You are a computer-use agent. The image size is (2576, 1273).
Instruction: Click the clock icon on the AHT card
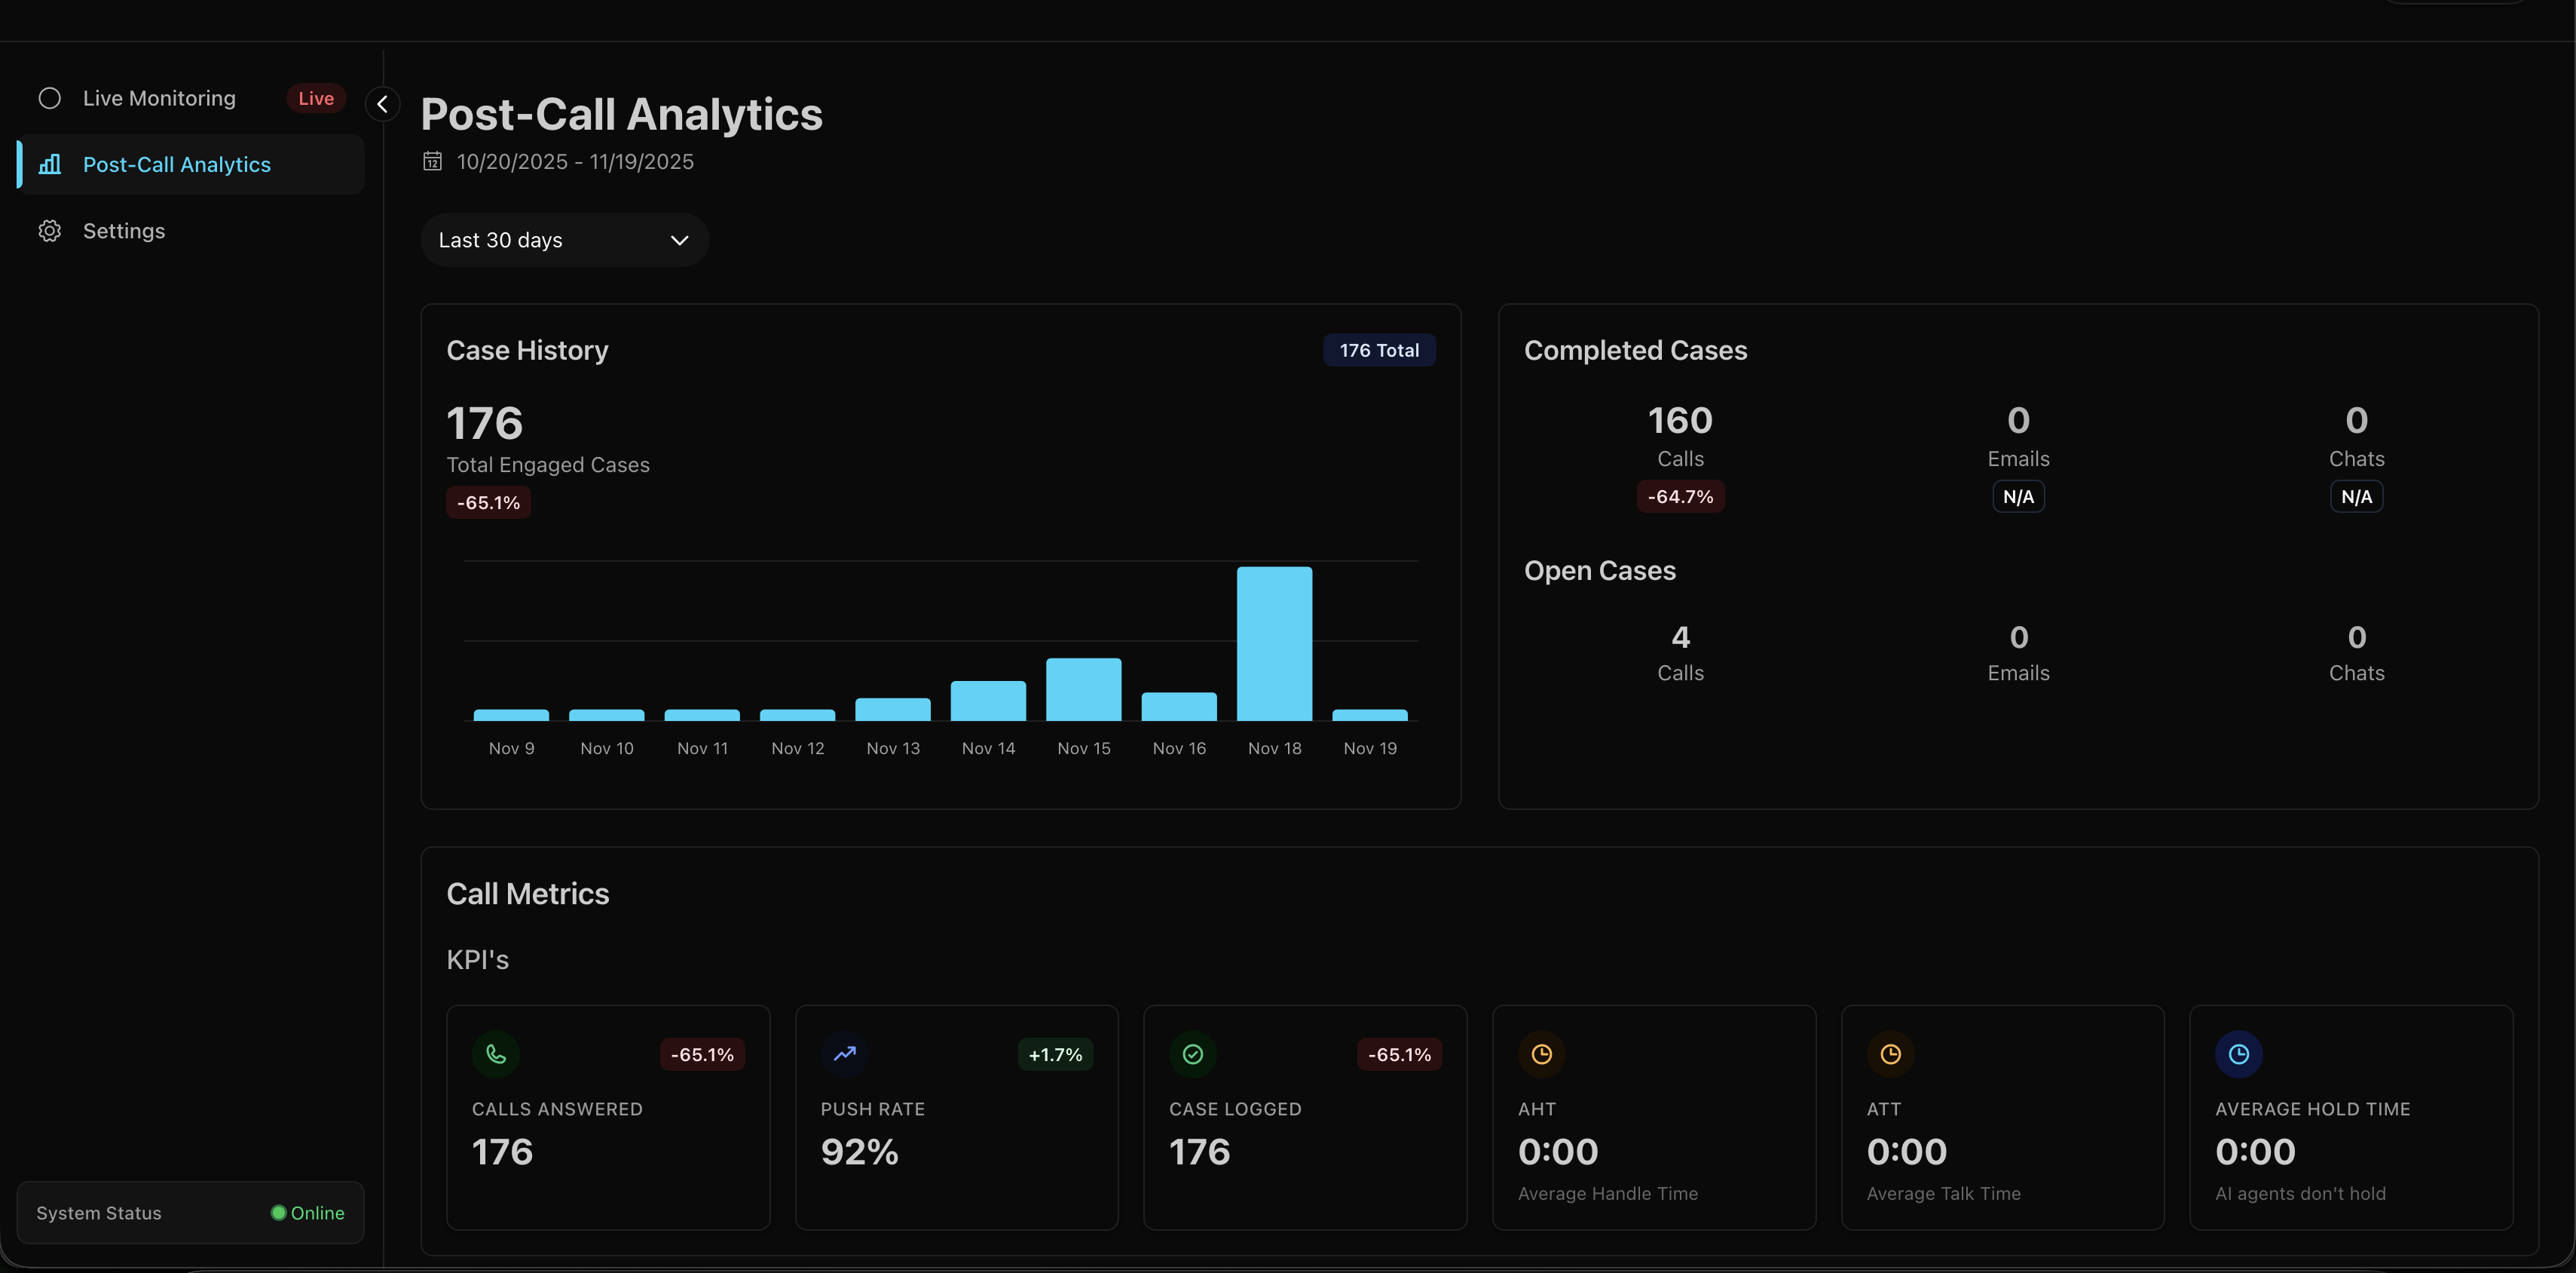coord(1541,1054)
